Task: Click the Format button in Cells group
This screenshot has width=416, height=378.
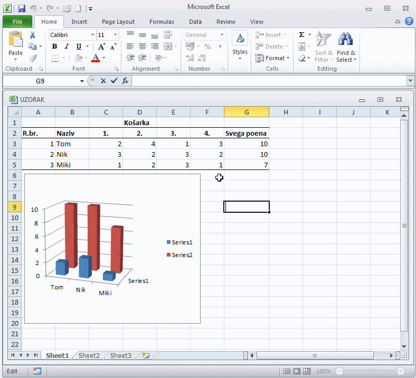Action: pos(272,58)
